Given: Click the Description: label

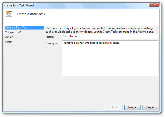Looking at the screenshot, I should tap(53, 43).
